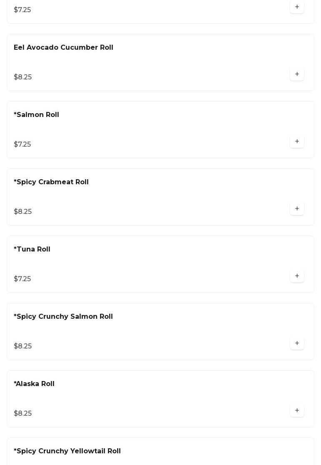Click Eel Avocado Cucumber Roll's $8.25 price
Image resolution: width=321 pixels, height=465 pixels.
tap(23, 77)
